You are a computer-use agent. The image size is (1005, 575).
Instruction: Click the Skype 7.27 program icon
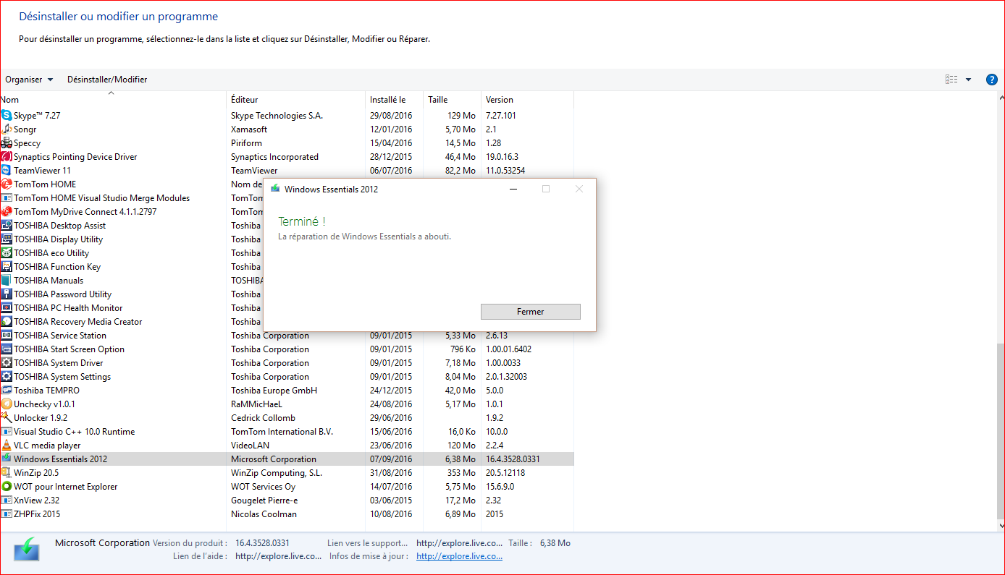[7, 116]
